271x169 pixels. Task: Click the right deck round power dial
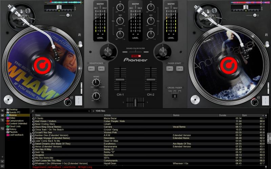[x=255, y=102]
